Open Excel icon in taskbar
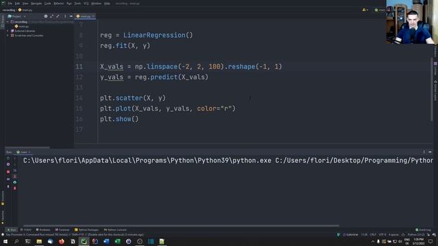The width and height of the screenshot is (438, 246). (x=118, y=241)
